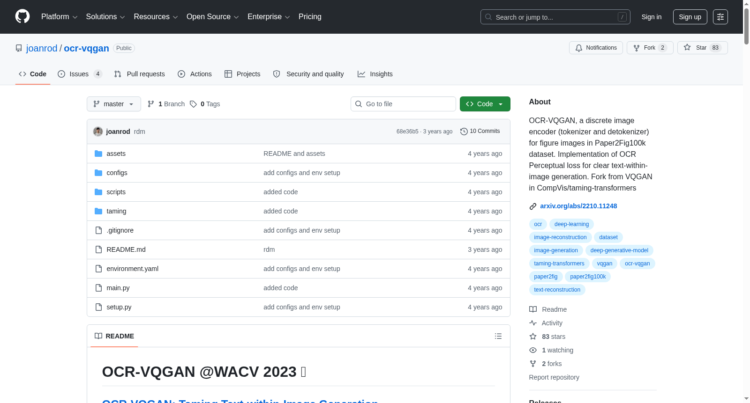The image size is (750, 403).
Task: Click the eye icon beside 1 watching
Action: pyautogui.click(x=533, y=350)
